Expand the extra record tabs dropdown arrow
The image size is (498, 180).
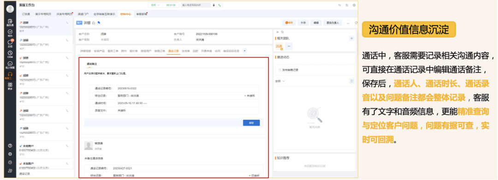244,51
